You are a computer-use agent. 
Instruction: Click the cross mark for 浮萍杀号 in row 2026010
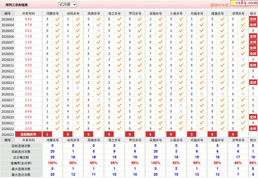[243, 60]
